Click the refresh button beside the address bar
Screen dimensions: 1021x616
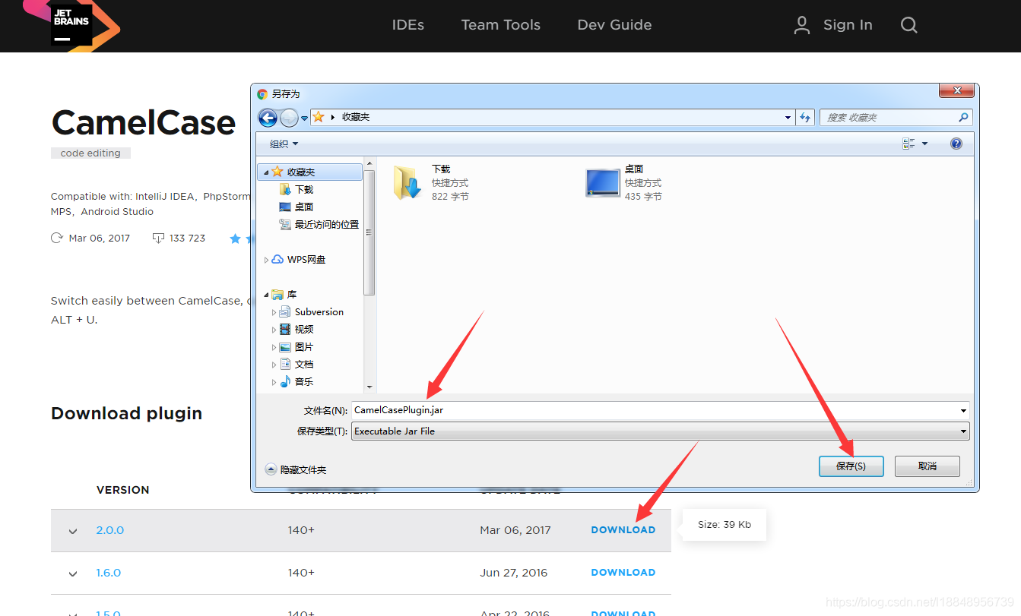point(805,117)
